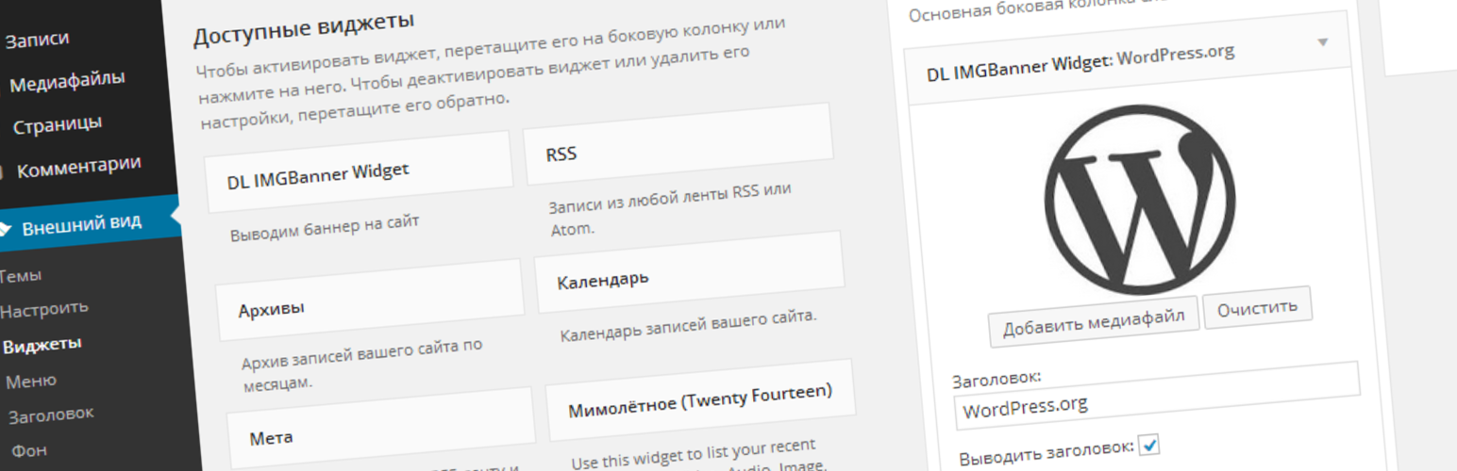Select the Мимолётное (Twenty Fourteen) widget
Viewport: 1457px width, 471px height.
pyautogui.click(x=700, y=401)
